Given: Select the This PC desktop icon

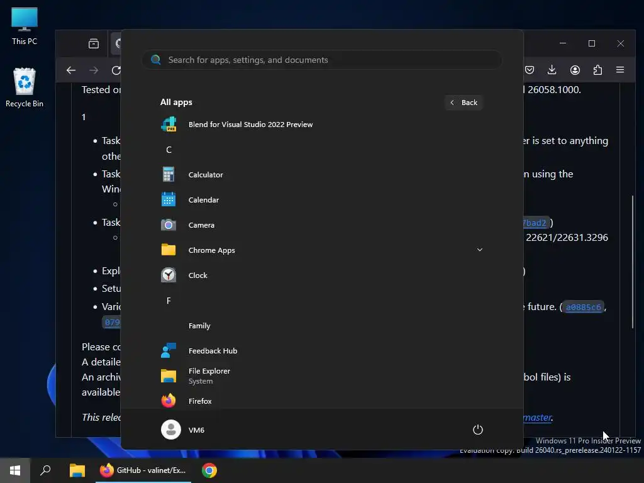Looking at the screenshot, I should point(25,26).
